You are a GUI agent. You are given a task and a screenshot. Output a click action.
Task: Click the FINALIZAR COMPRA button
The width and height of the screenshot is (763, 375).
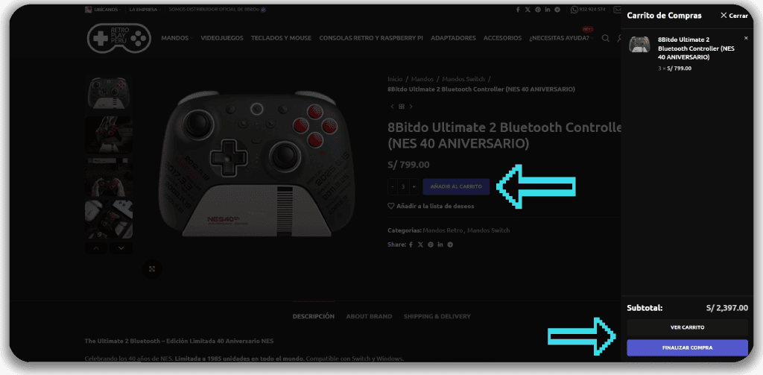point(687,347)
